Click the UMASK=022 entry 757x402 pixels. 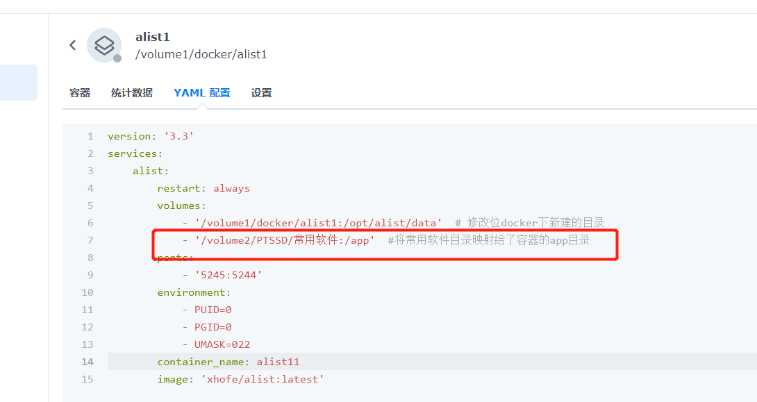point(222,344)
